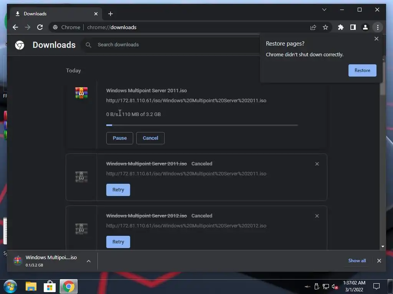
Task: Dismiss the Restore pages popup
Action: point(376,39)
